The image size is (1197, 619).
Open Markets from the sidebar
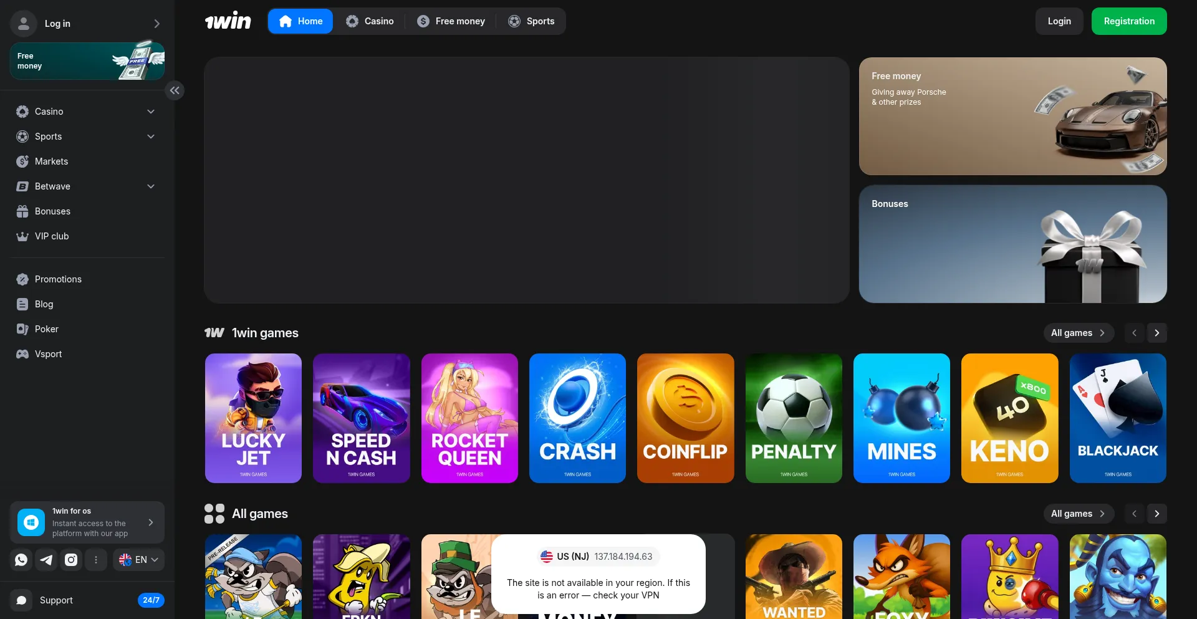[x=87, y=161]
